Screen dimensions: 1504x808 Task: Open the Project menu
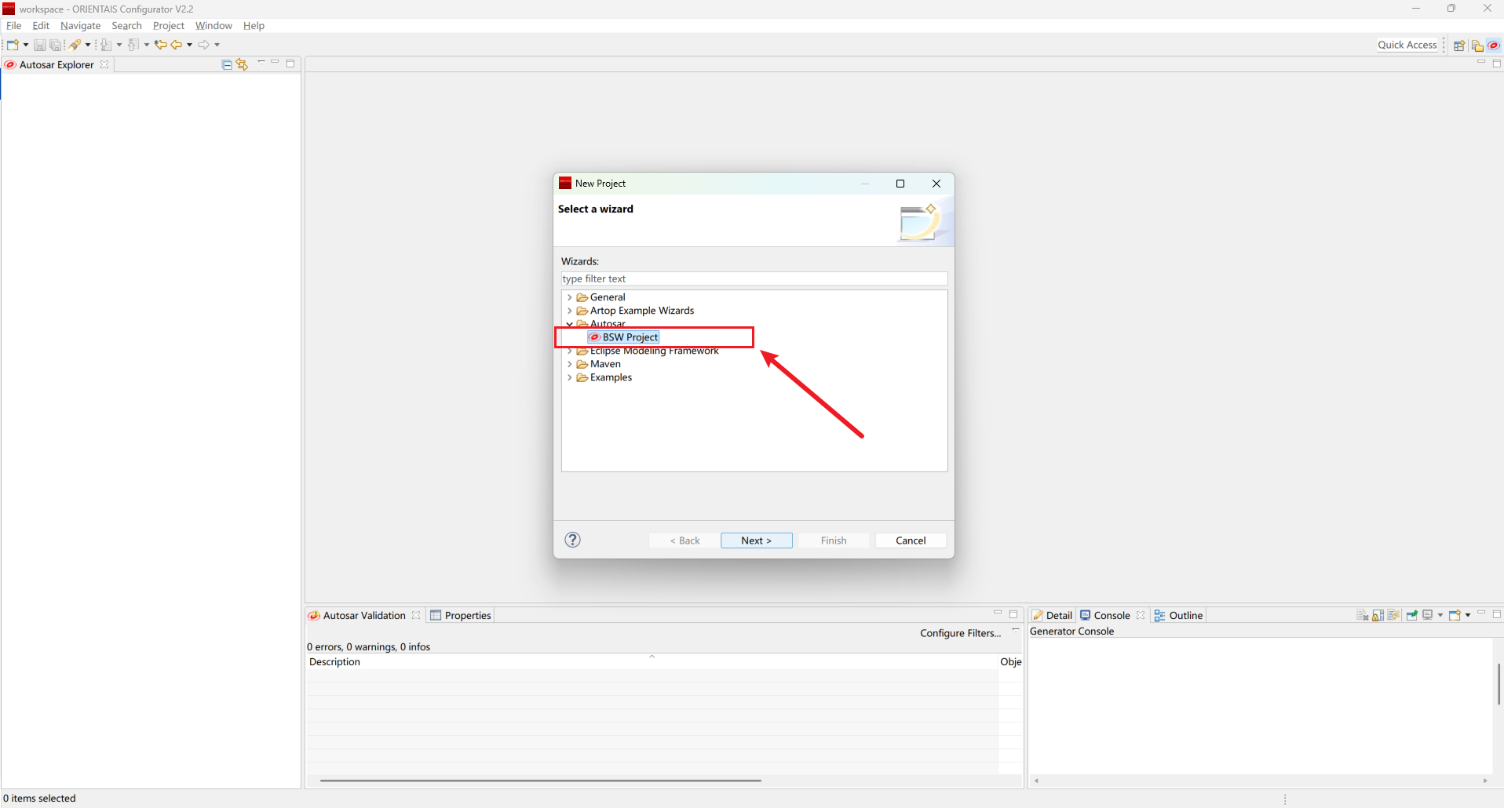pyautogui.click(x=168, y=26)
